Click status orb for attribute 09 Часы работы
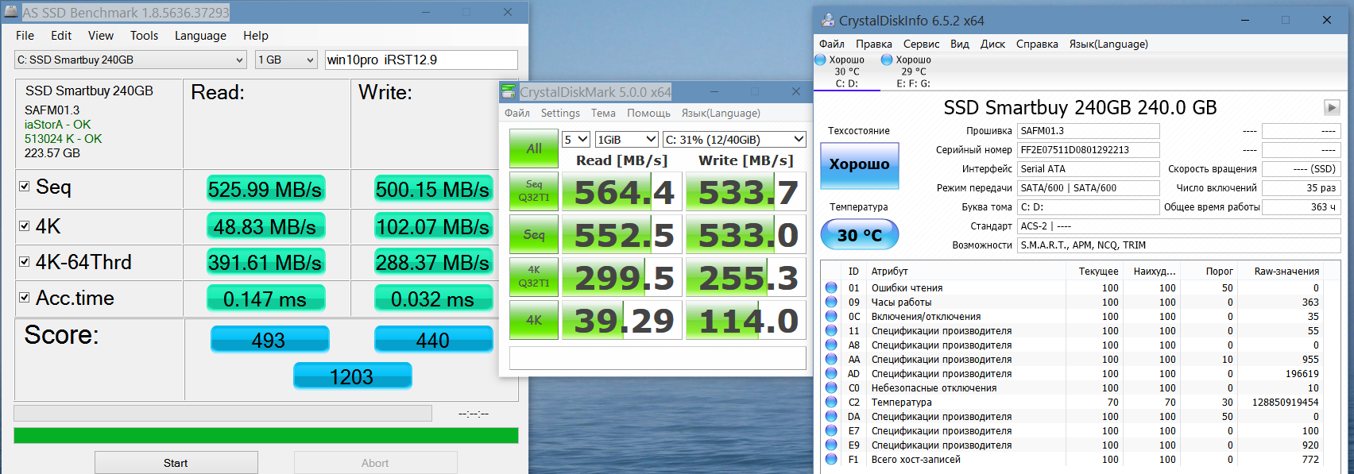 coord(831,302)
